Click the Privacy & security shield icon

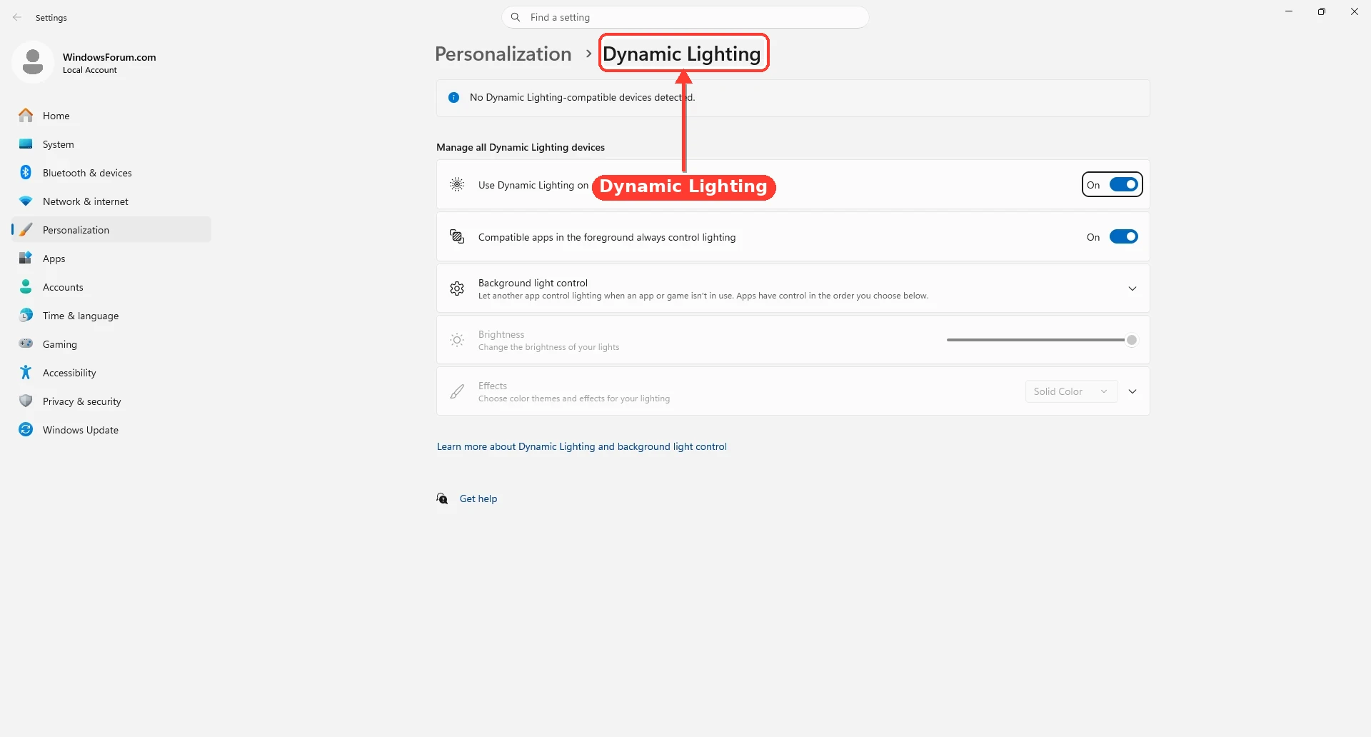(x=26, y=401)
